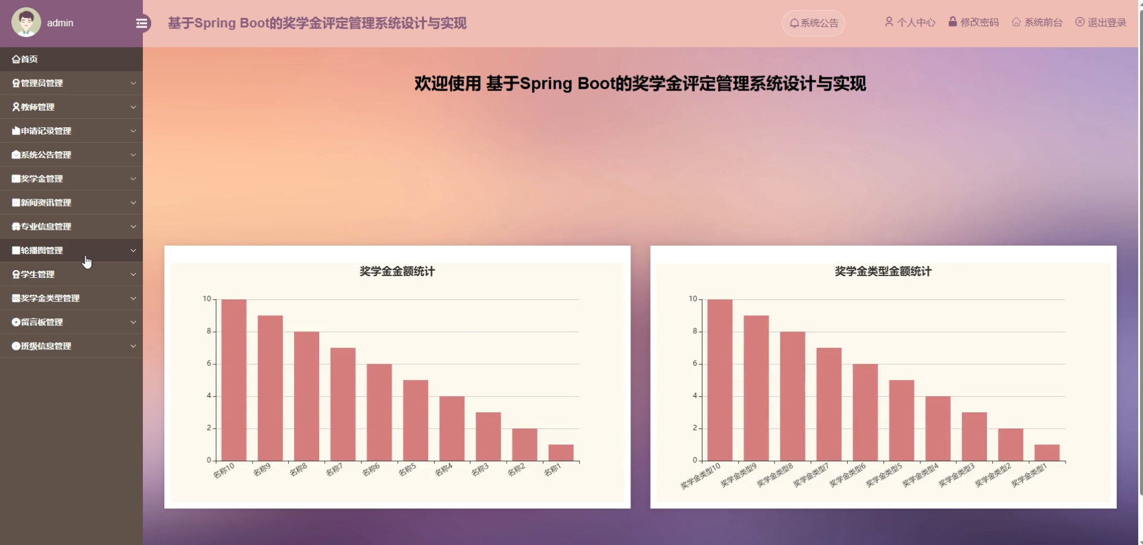Toggle the sidebar with the hamburger icon
This screenshot has width=1143, height=545.
coord(141,23)
